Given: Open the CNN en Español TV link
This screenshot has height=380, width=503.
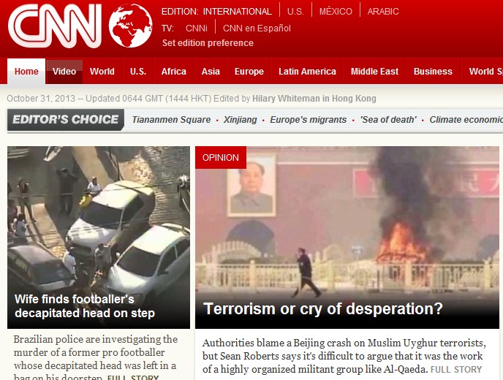Looking at the screenshot, I should click(x=257, y=28).
